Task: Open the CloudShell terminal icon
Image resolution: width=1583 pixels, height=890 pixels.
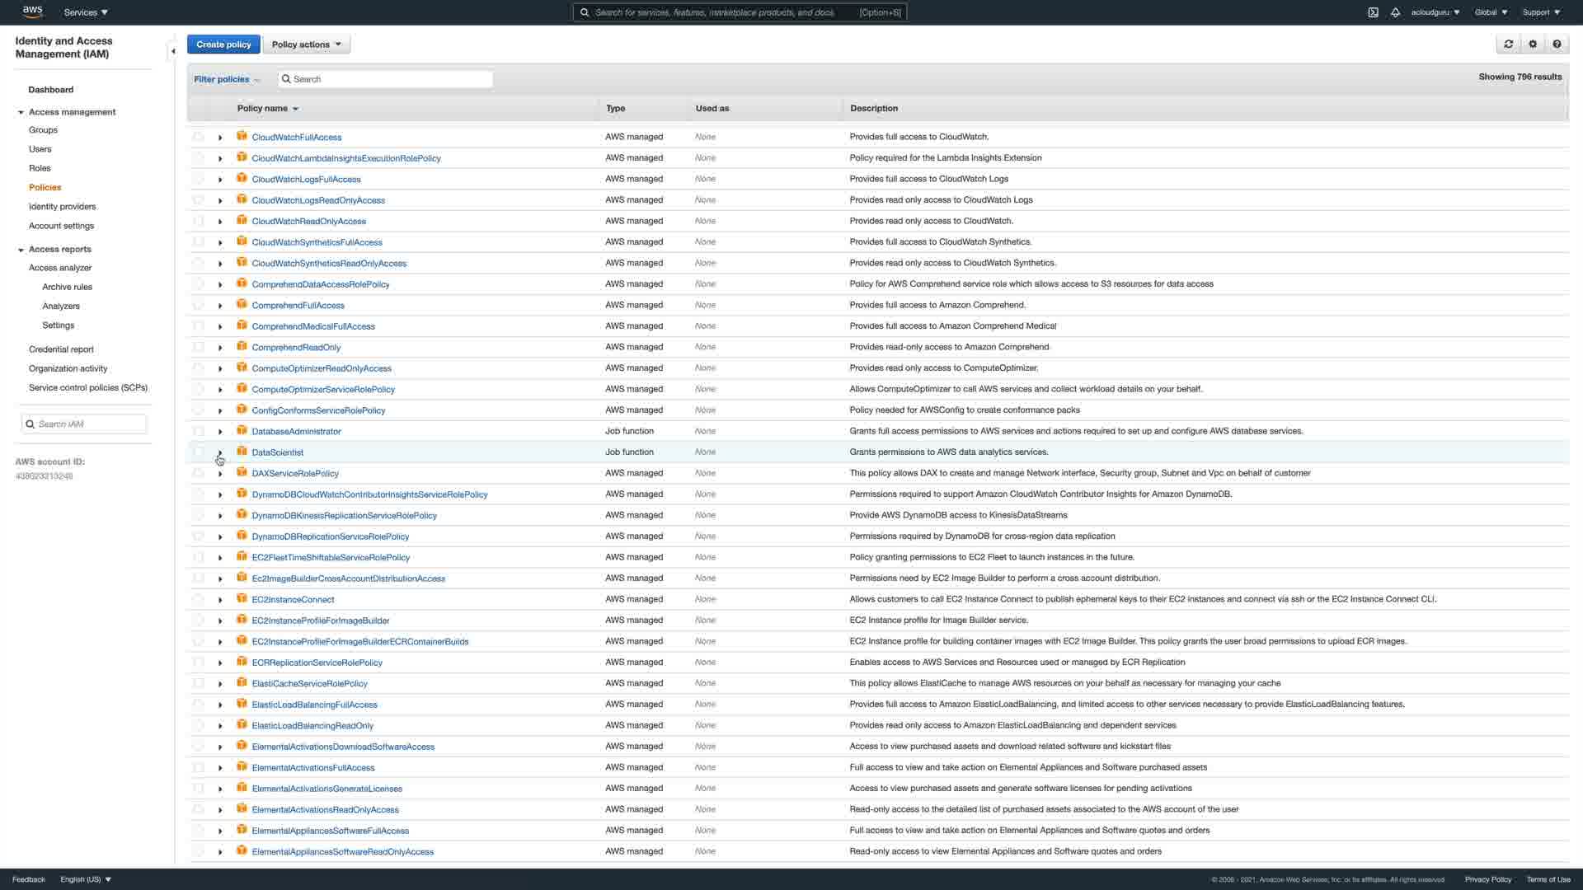Action: pos(1373,12)
